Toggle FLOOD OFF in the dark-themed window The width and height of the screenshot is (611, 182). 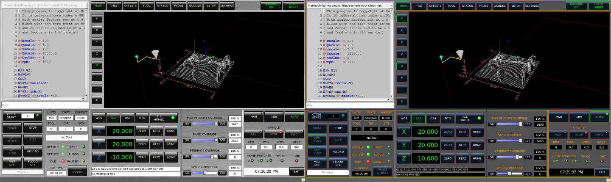(x=338, y=163)
